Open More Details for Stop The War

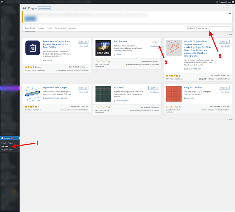[x=155, y=46]
